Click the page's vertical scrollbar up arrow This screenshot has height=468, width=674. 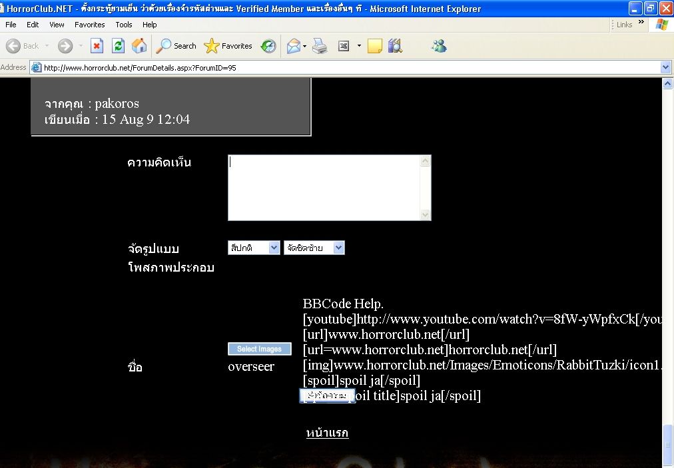pos(668,84)
